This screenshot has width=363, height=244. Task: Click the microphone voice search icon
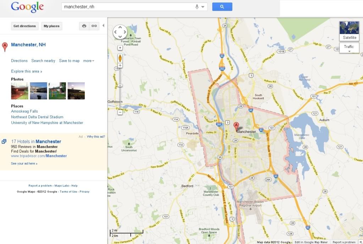click(x=197, y=7)
